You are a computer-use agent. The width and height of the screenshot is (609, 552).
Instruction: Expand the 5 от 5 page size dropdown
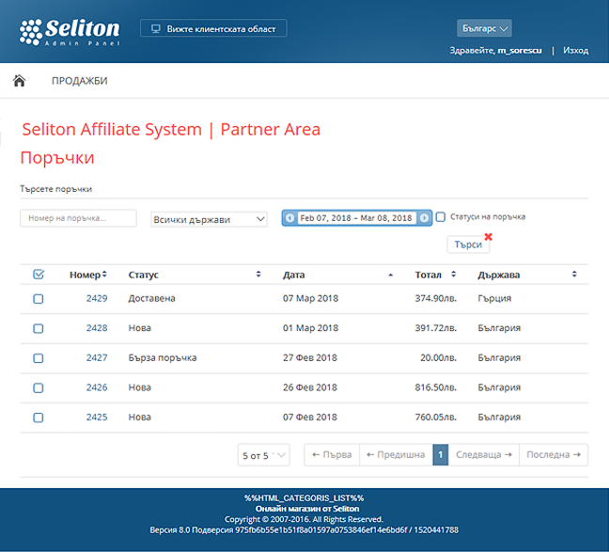tap(264, 455)
